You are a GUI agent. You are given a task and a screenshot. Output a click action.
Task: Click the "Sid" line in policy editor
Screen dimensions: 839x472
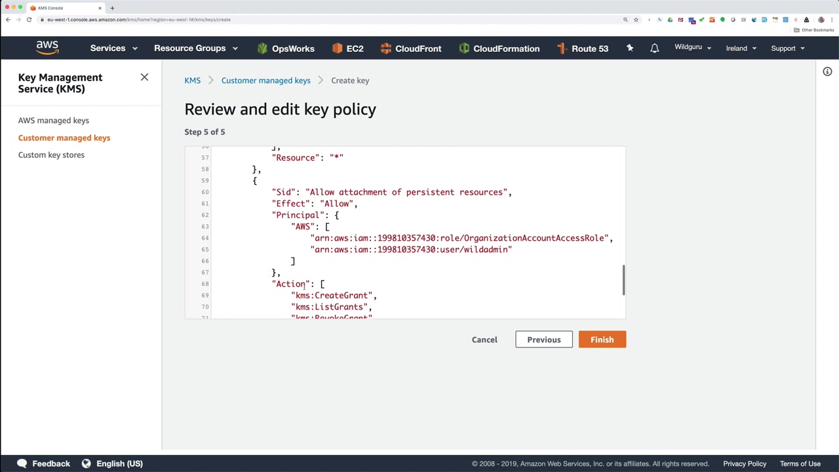[392, 192]
